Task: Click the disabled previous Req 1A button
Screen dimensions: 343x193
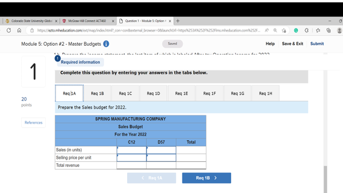Action: tap(151, 178)
